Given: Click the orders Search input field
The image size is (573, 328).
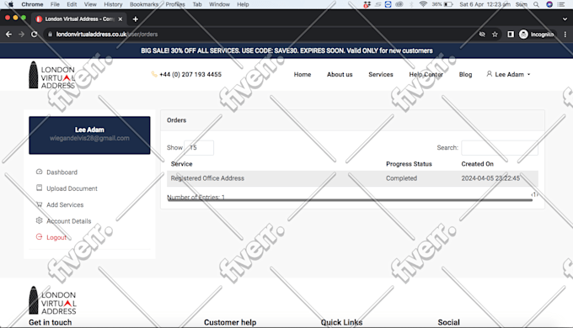Looking at the screenshot, I should pyautogui.click(x=500, y=148).
